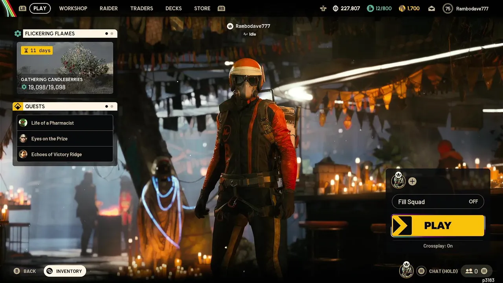Open the INVENTORY button
This screenshot has height=283, width=503.
(x=65, y=271)
